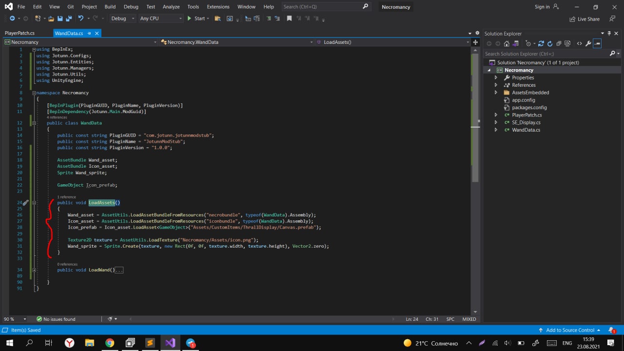Image resolution: width=624 pixels, height=351 pixels.
Task: Expand the collapsed LoadWand method outlining toggle
Action: pos(34,270)
